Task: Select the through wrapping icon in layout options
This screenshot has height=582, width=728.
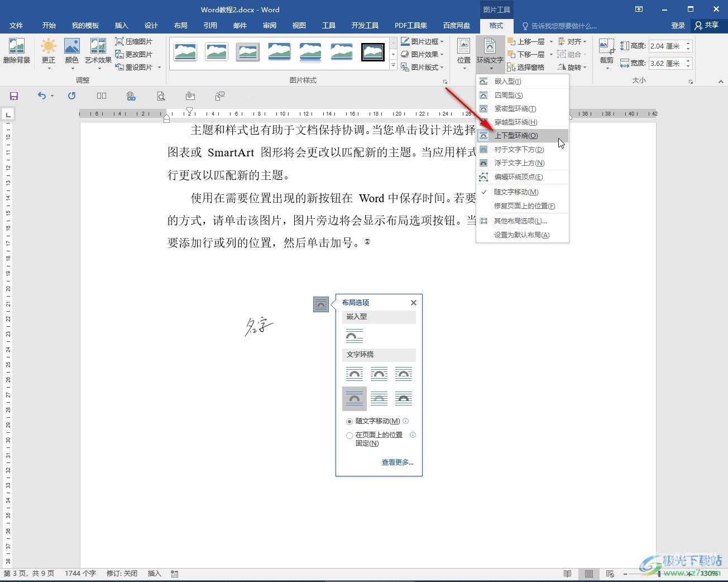Action: click(x=404, y=374)
